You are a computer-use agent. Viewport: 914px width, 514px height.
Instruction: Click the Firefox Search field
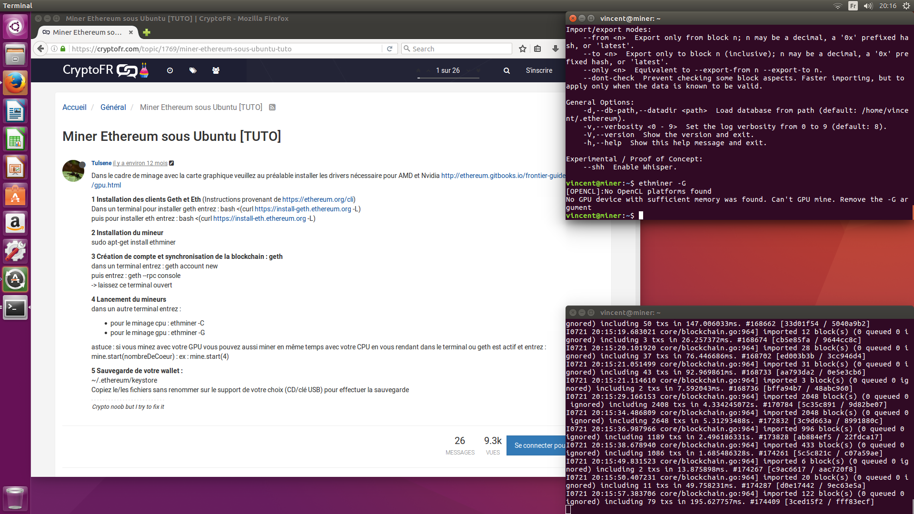point(457,49)
